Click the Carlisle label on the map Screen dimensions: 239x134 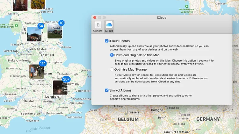pos(13,14)
